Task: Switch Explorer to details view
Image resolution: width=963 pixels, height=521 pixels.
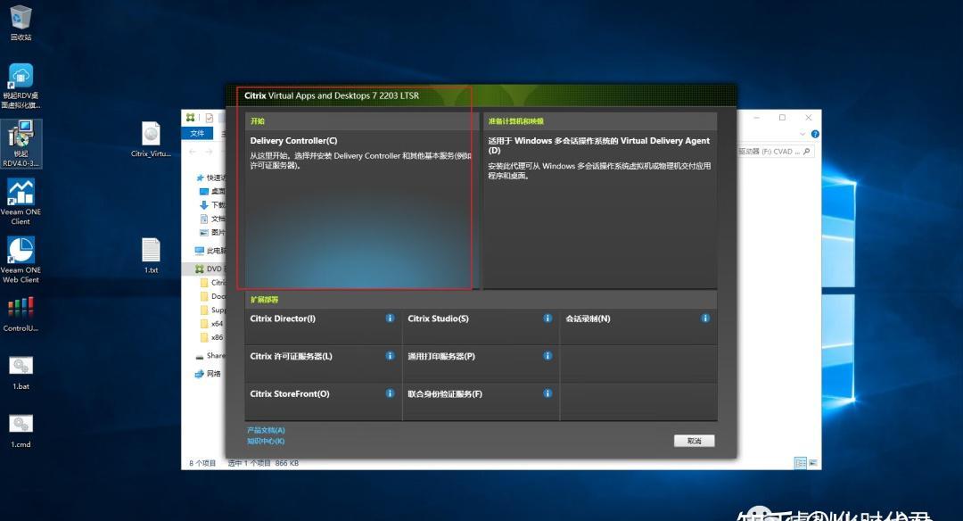Action: (x=800, y=463)
